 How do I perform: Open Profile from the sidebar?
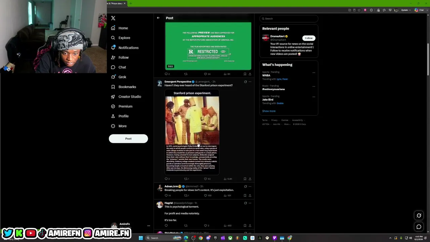(120, 116)
